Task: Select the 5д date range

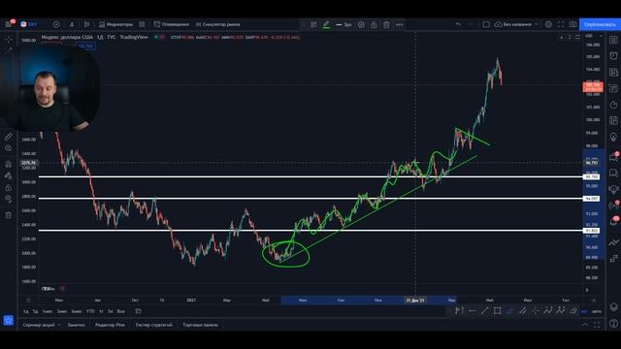Action: pyautogui.click(x=35, y=311)
